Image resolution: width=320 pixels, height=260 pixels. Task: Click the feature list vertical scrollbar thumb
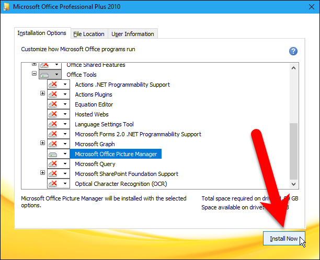(x=294, y=151)
